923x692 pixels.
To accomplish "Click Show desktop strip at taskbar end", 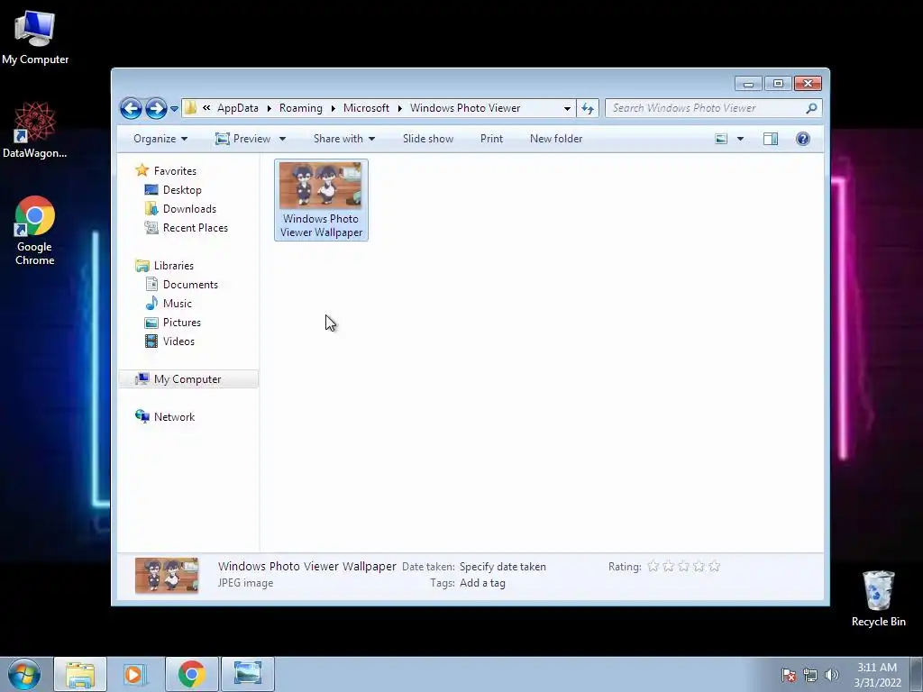I will pos(917,674).
